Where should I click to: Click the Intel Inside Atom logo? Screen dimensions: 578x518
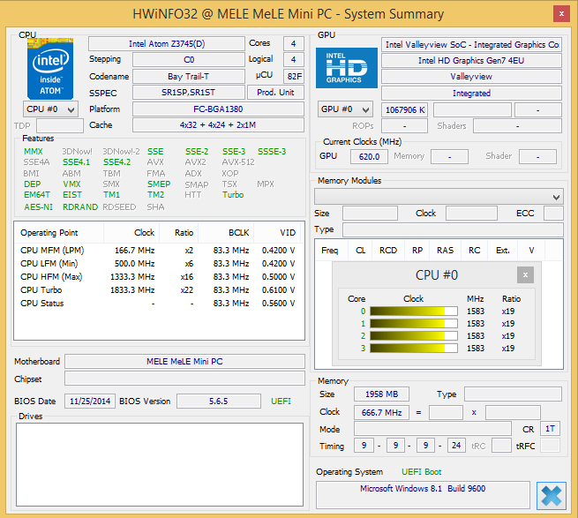(x=50, y=69)
